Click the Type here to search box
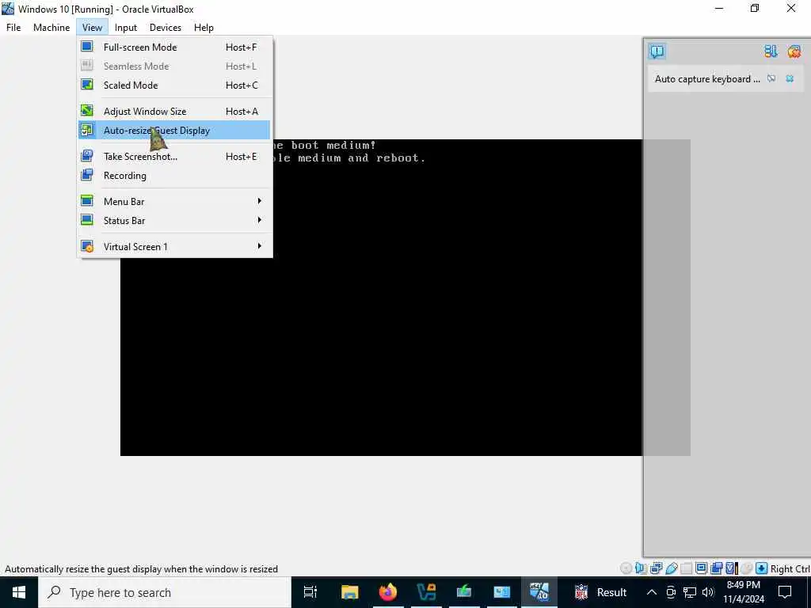 tap(165, 592)
